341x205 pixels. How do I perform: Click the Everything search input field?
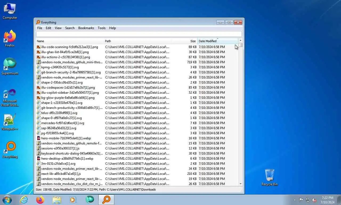(x=139, y=34)
